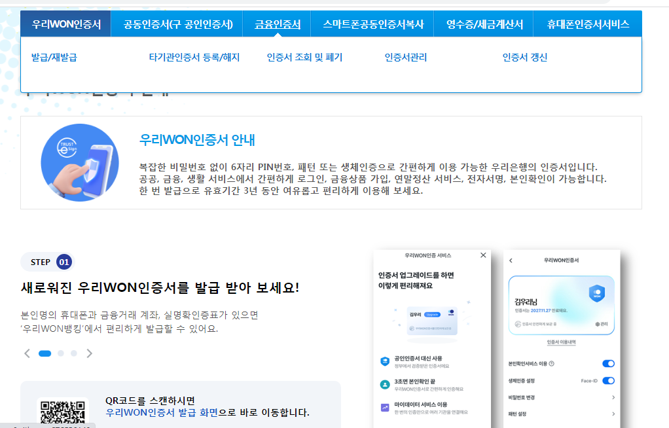Click the 공인인증서 대신 사용 shield icon
Screen dimensions: 669x428
385,361
